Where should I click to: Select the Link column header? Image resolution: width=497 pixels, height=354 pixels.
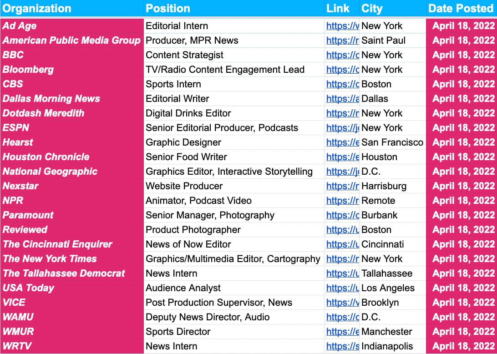click(x=338, y=8)
